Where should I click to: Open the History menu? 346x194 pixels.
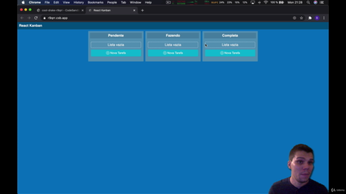pyautogui.click(x=78, y=2)
